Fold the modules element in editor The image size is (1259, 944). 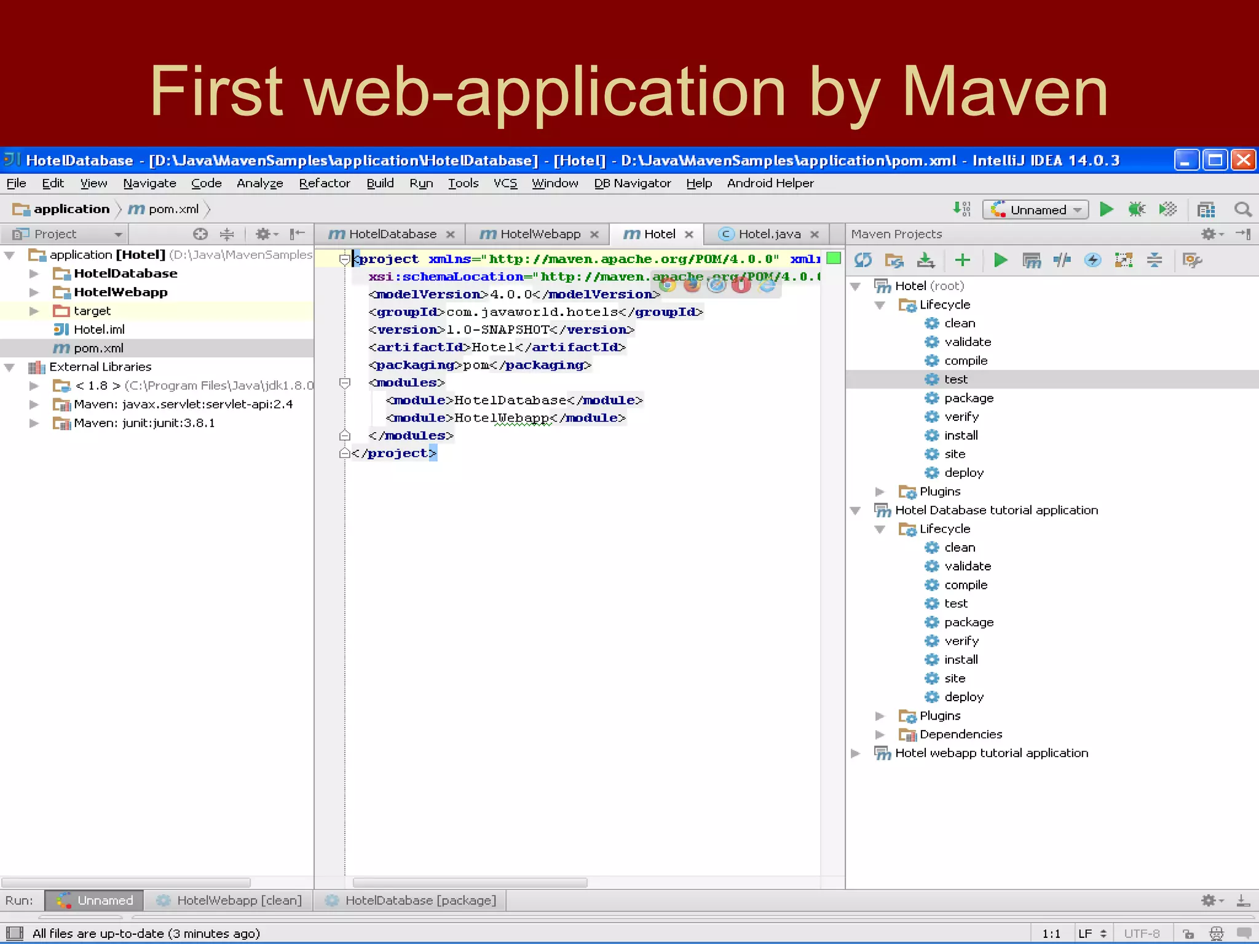pyautogui.click(x=345, y=383)
